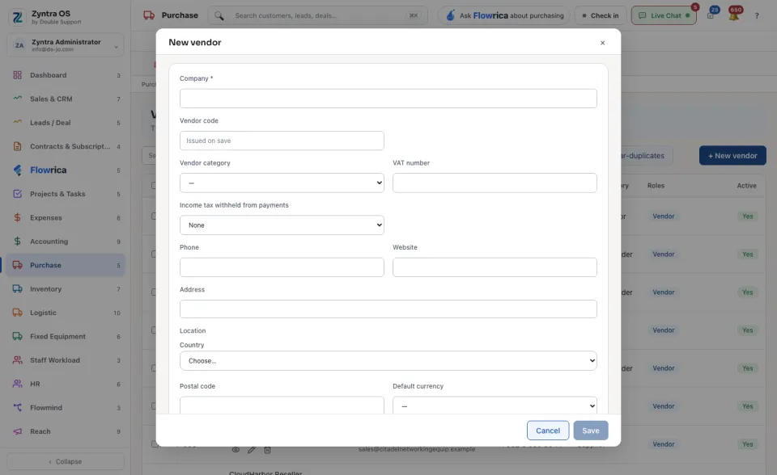The height and width of the screenshot is (475, 777).
Task: Open Staff Workload in the sidebar
Action: [66, 360]
